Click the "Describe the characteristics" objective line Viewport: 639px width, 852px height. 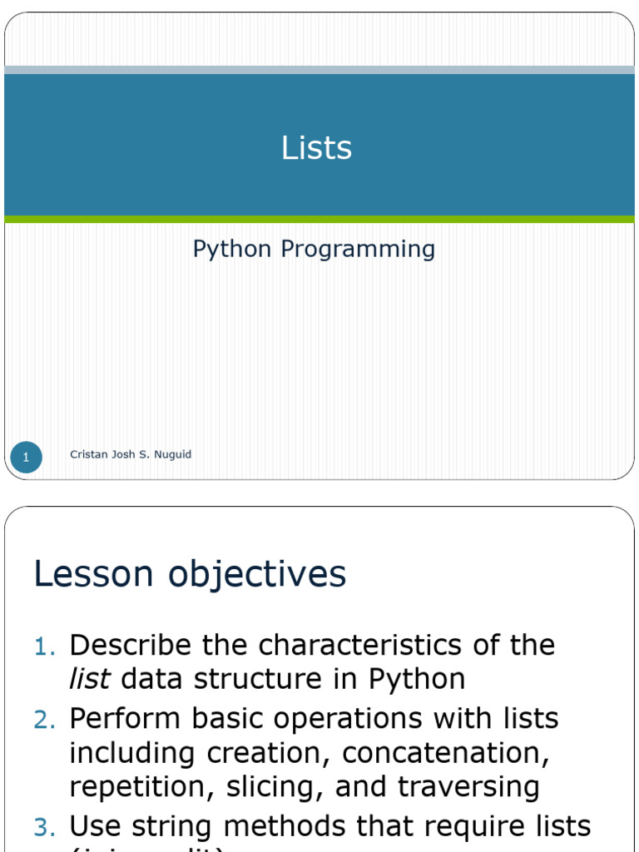click(313, 646)
